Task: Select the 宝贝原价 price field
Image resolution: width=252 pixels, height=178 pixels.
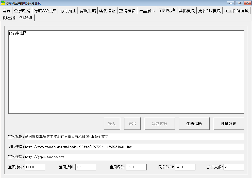Action: (35, 167)
